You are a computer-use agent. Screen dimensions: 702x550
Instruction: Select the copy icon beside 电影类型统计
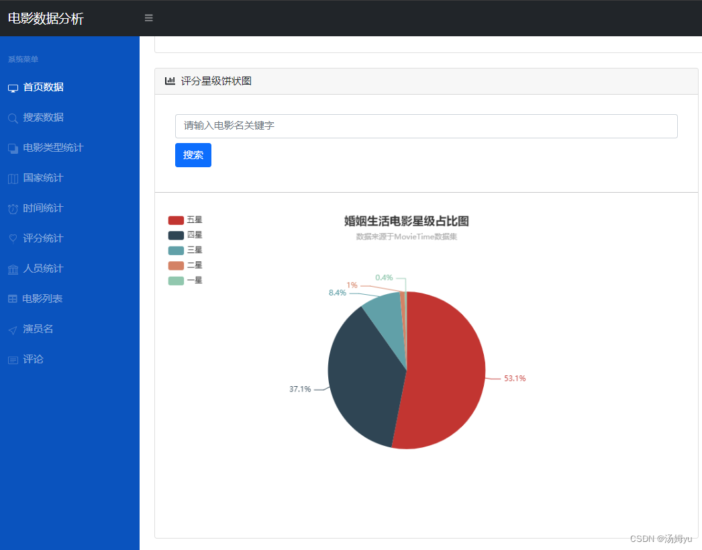click(x=12, y=148)
